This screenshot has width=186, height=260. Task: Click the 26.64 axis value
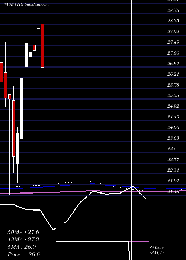[173, 64]
